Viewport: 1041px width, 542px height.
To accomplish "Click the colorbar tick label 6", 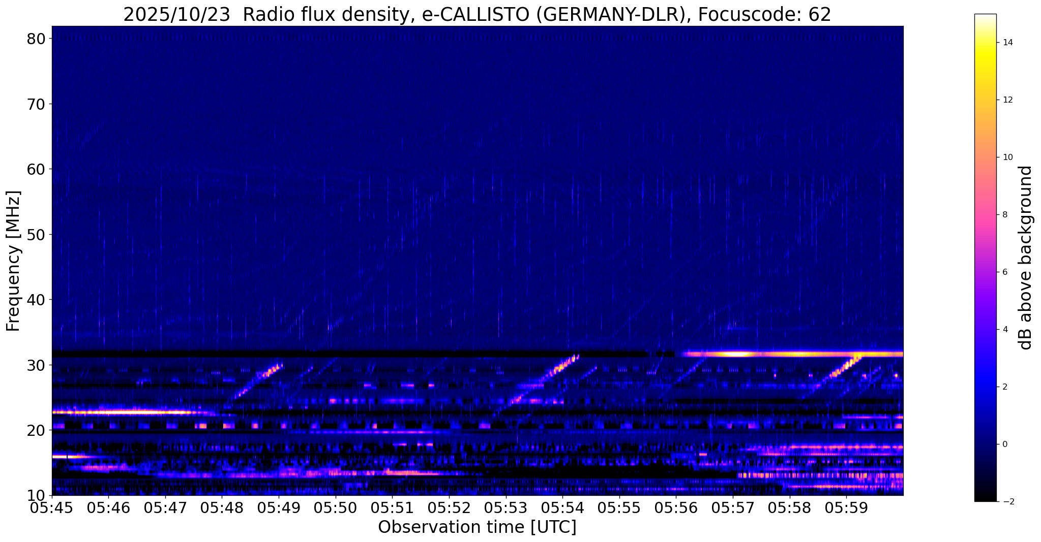I will (1005, 272).
